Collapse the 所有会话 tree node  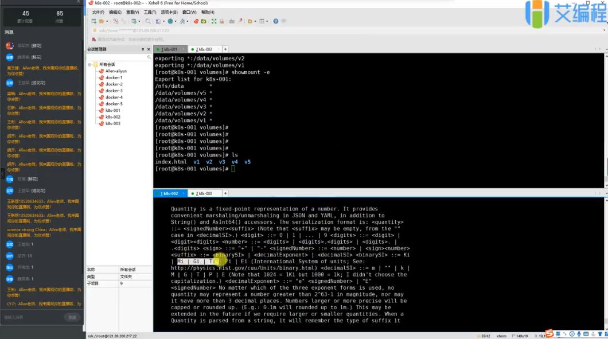click(89, 64)
